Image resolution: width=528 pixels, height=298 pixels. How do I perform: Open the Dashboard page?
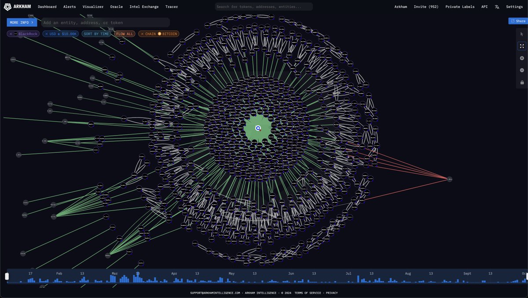[x=47, y=7]
